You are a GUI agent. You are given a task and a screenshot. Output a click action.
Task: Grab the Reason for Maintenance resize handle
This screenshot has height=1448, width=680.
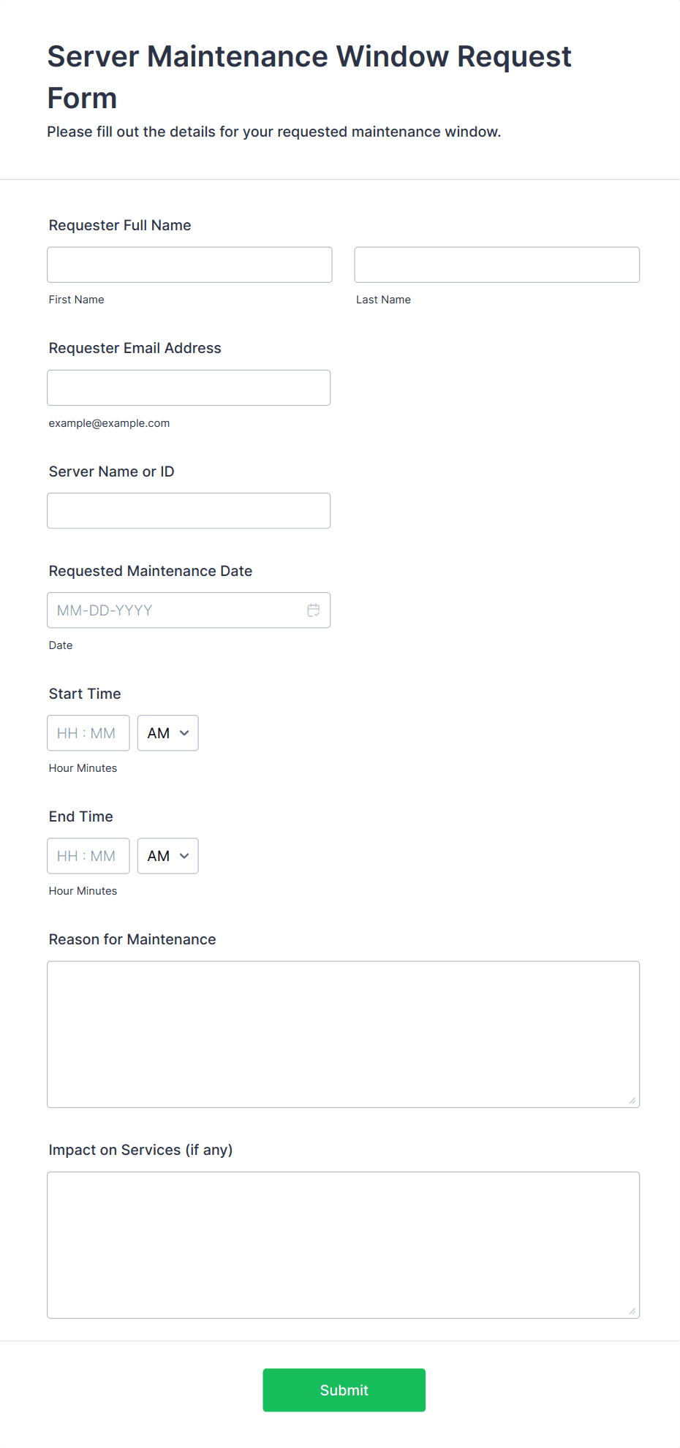point(632,1100)
